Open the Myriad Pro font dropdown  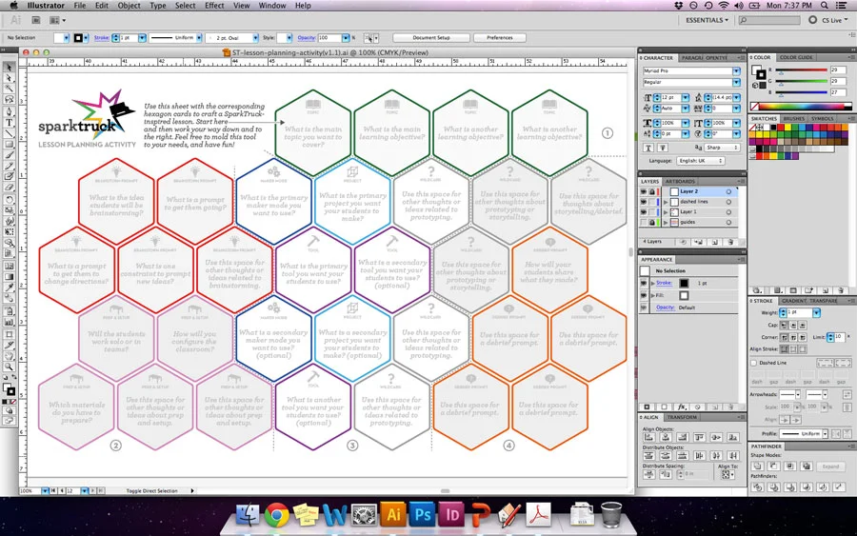click(x=736, y=71)
